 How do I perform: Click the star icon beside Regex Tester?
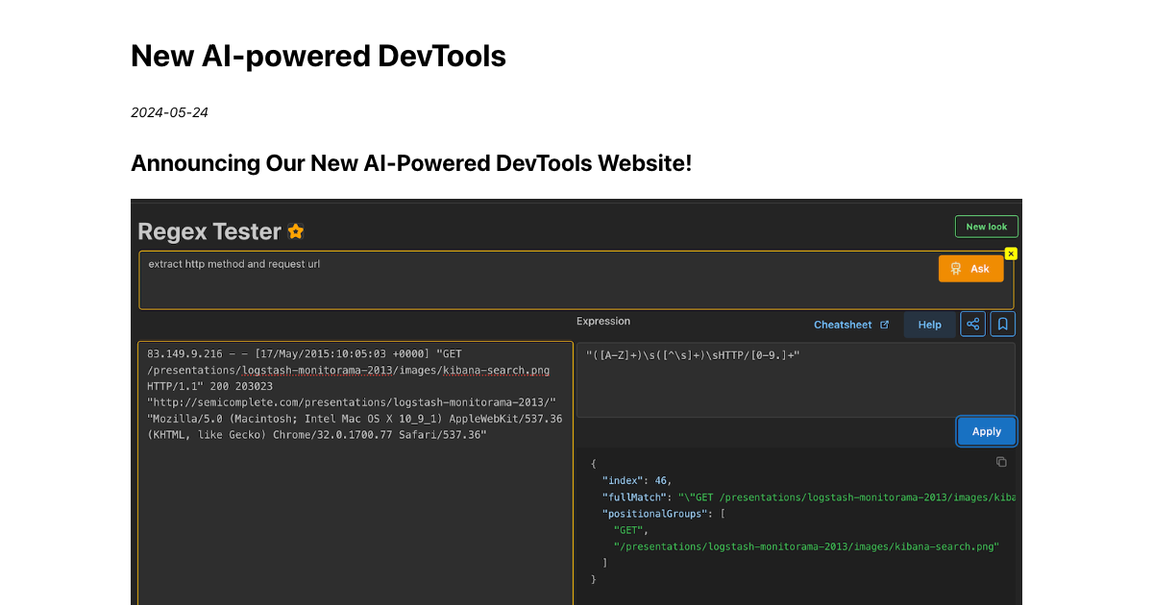(x=296, y=231)
